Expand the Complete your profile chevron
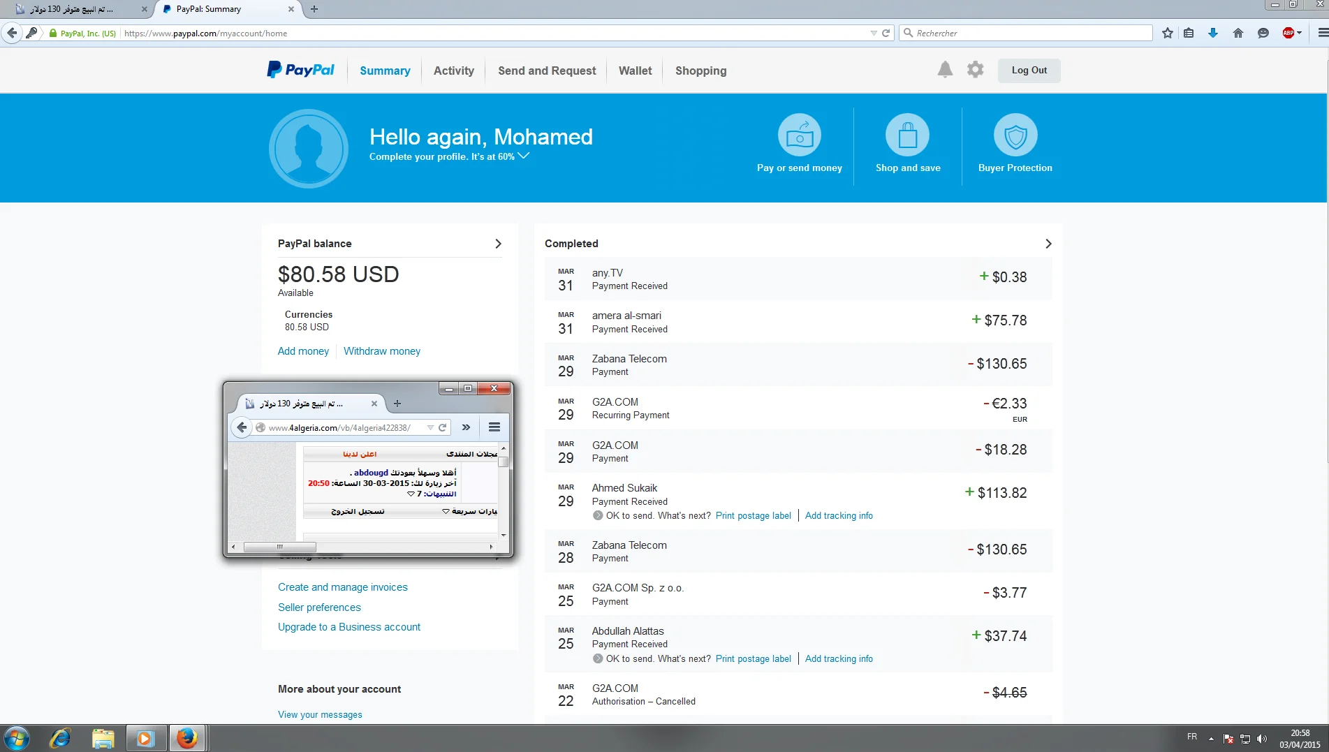The width and height of the screenshot is (1329, 752). 524,156
